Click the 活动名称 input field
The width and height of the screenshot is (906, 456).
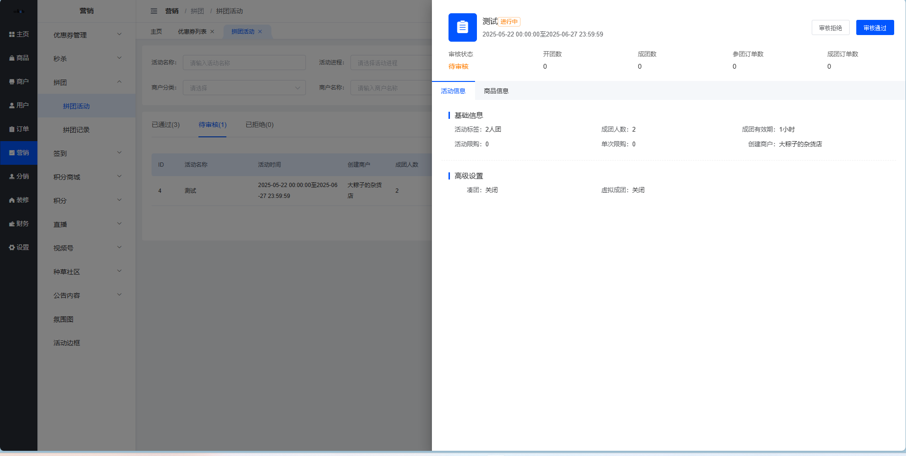pyautogui.click(x=244, y=63)
